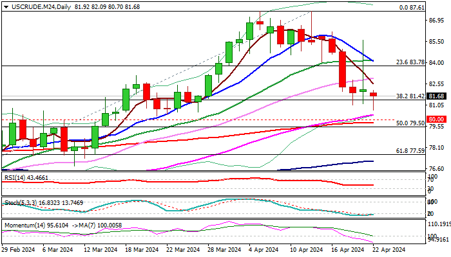Screen dimensions: 451x257
Task: Select the dark blue moving average line at bottom
Action: pyautogui.click(x=325, y=165)
